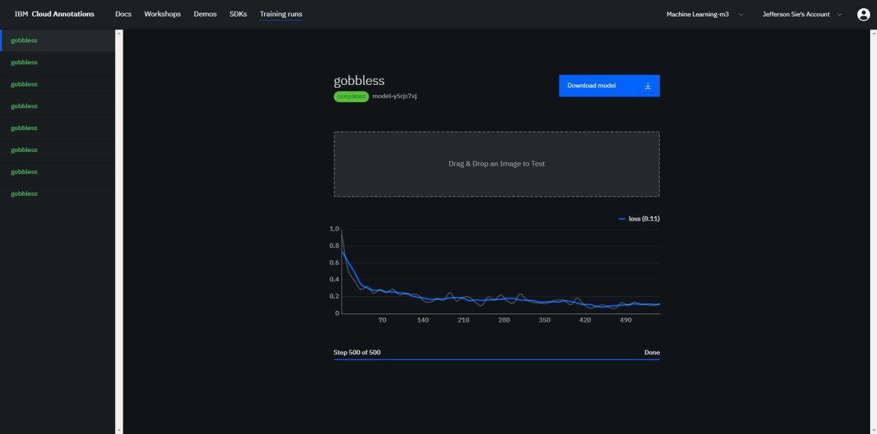This screenshot has width=877, height=434.
Task: Open the Docs nav item
Action: [x=123, y=14]
